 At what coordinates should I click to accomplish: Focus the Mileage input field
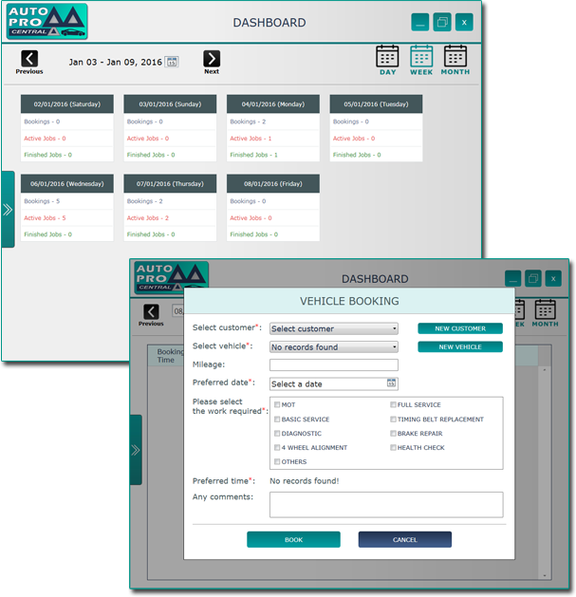point(334,364)
